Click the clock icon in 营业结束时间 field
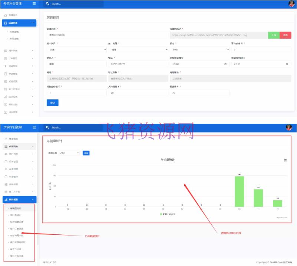 click(287, 64)
